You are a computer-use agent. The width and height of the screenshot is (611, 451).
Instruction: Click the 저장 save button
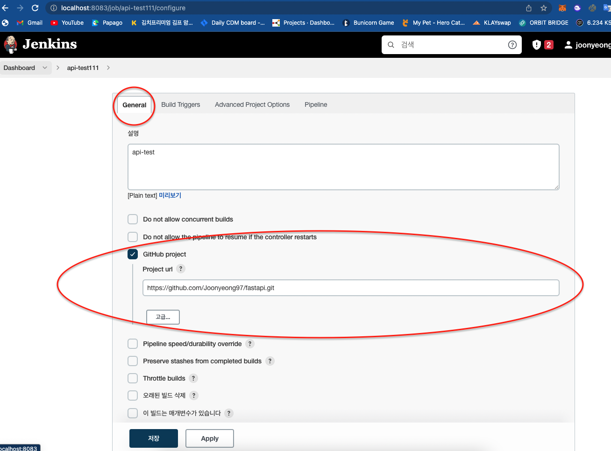pyautogui.click(x=154, y=438)
